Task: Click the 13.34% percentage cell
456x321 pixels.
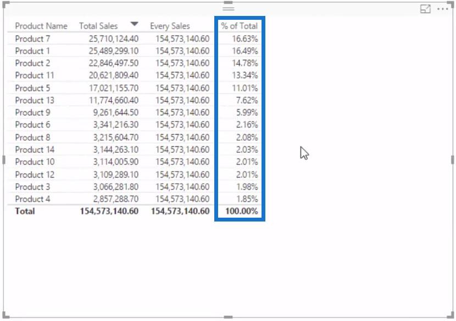Action: click(244, 75)
